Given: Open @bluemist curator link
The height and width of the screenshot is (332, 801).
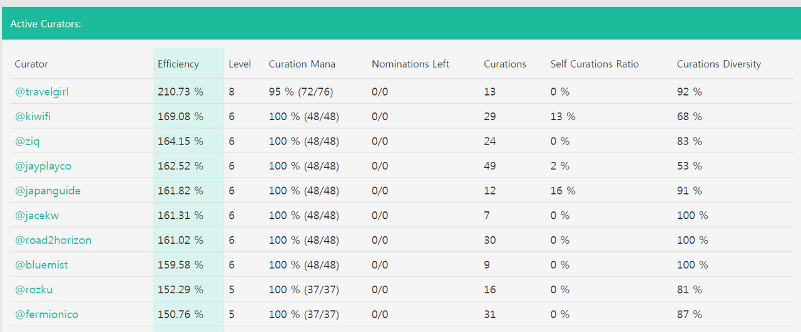Looking at the screenshot, I should pyautogui.click(x=41, y=264).
